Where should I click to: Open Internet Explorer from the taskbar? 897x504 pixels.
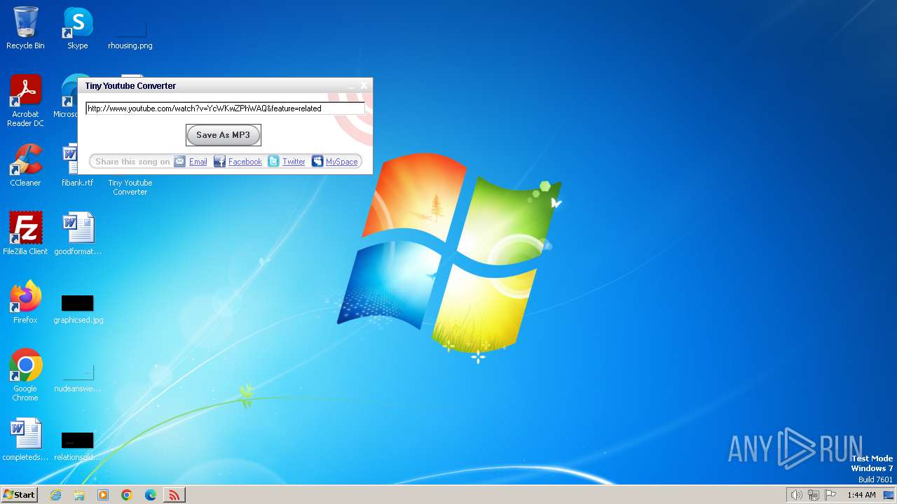pos(55,495)
